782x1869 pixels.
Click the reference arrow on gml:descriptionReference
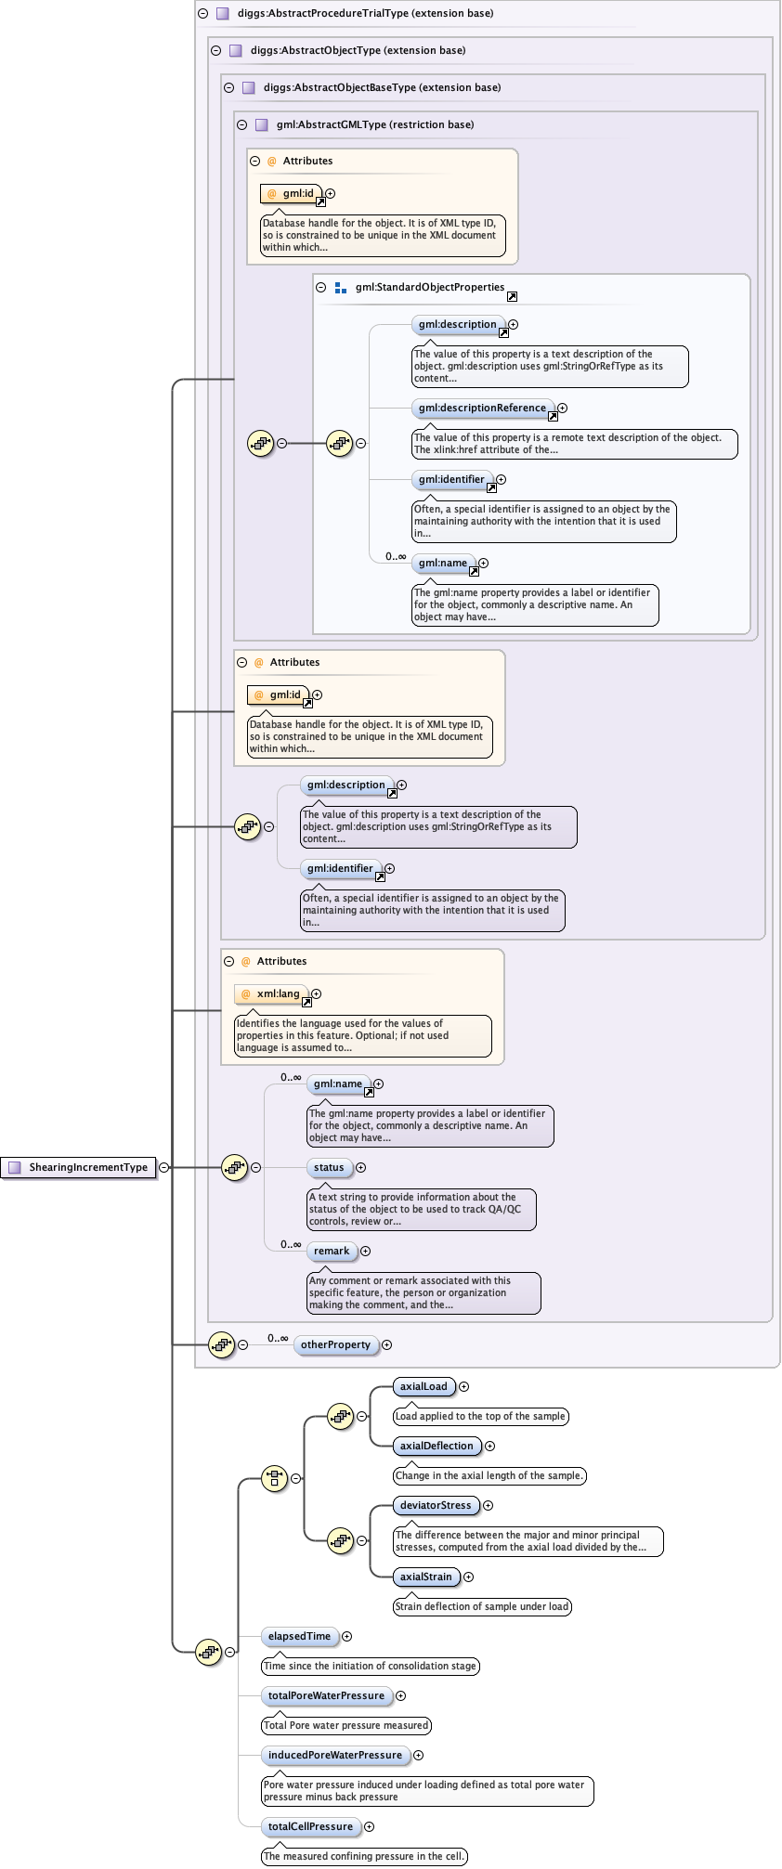tap(553, 416)
